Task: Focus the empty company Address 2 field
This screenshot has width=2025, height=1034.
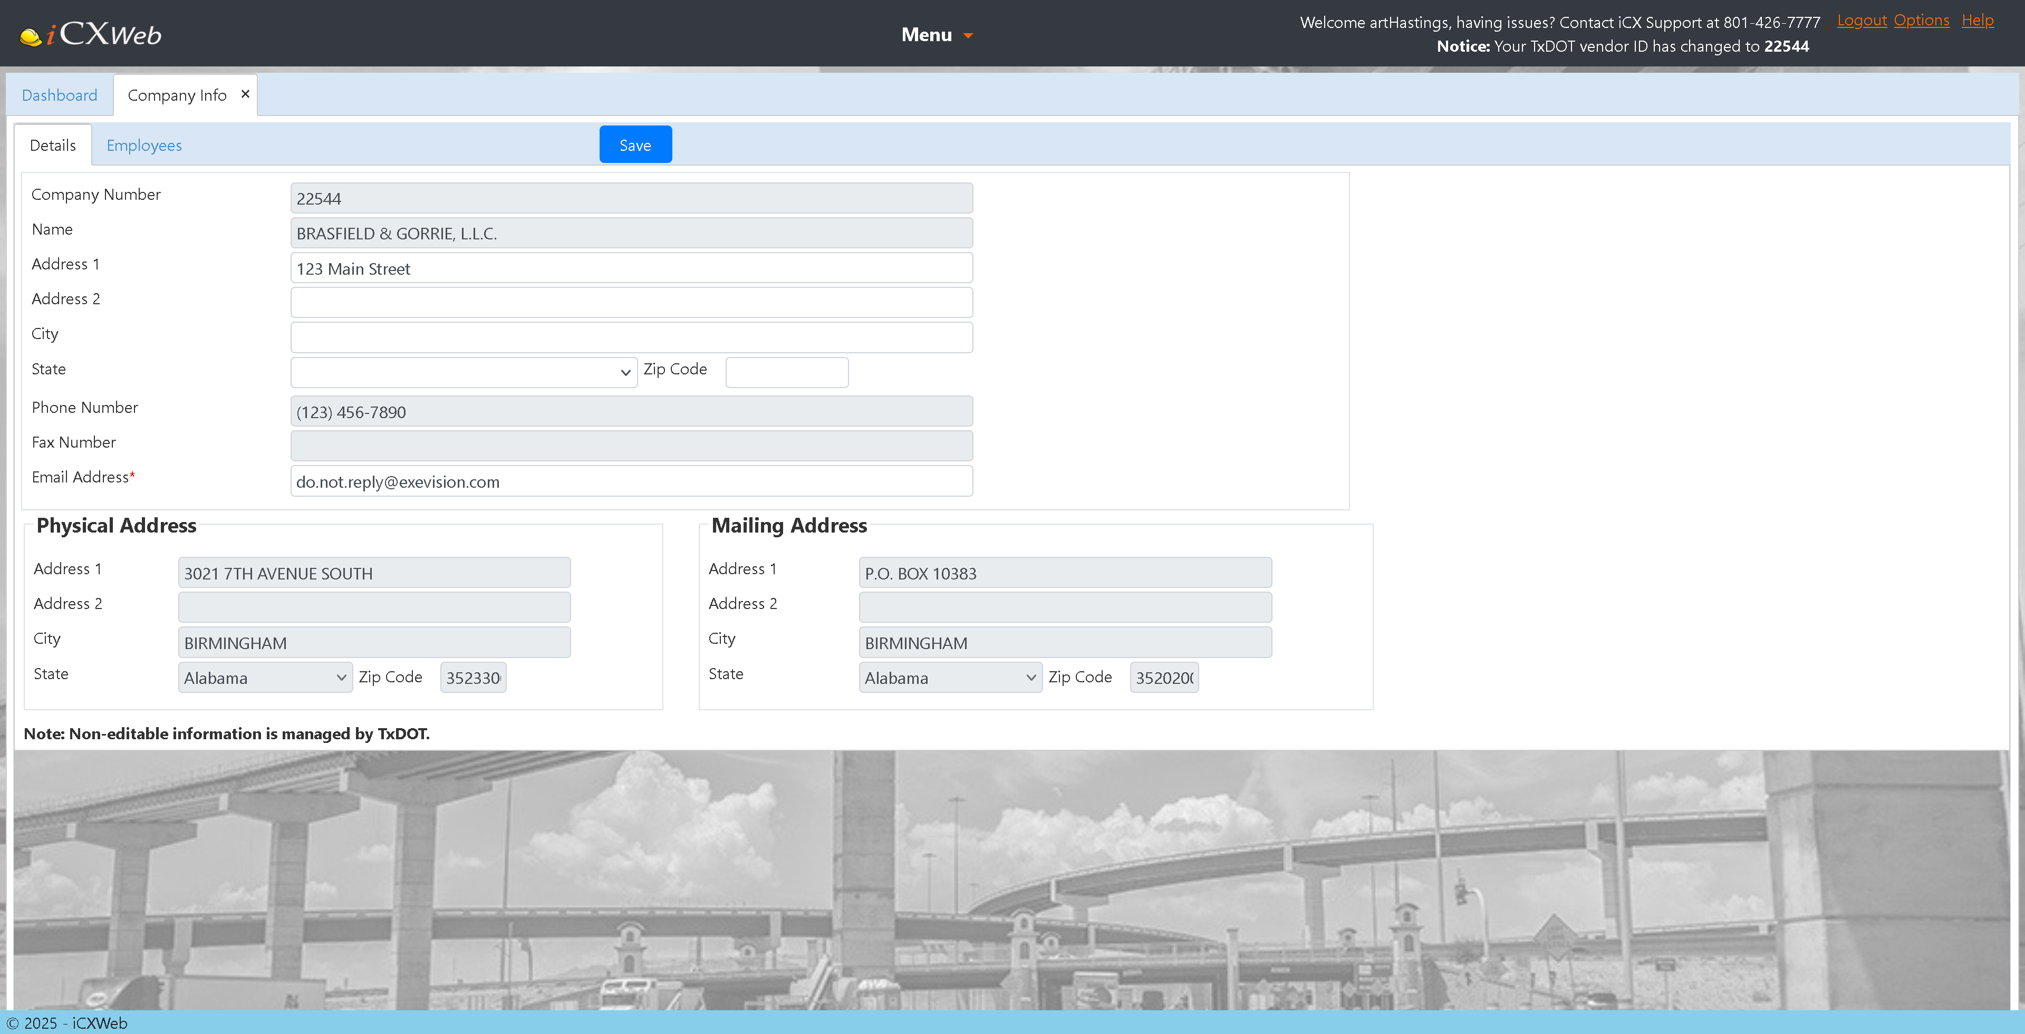Action: [631, 303]
